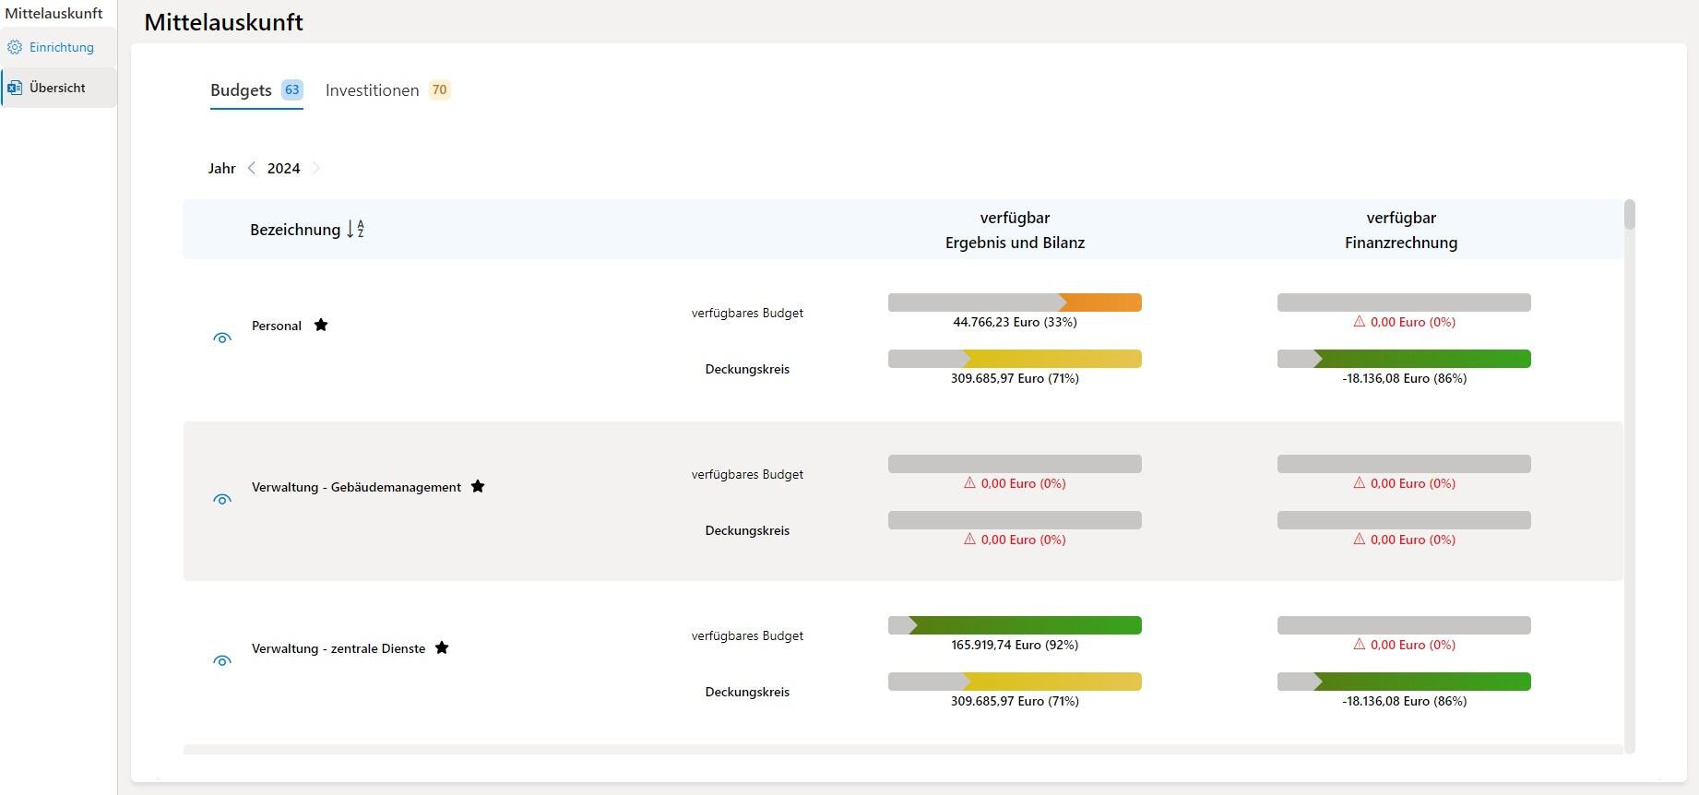Image resolution: width=1699 pixels, height=795 pixels.
Task: Go to next year with right chevron
Action: pos(316,168)
